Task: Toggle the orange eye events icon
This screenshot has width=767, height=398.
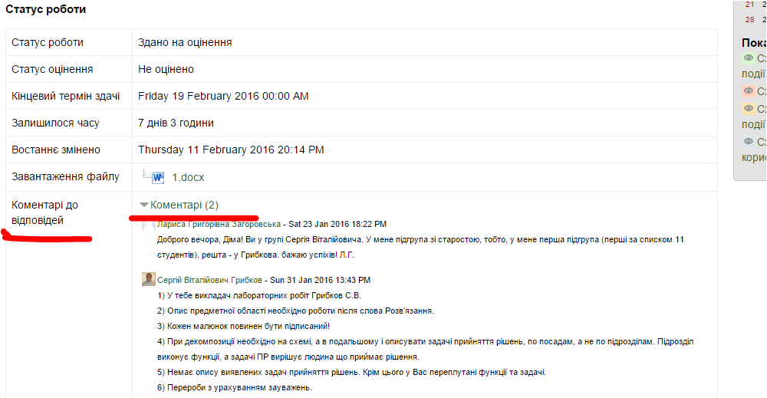Action: click(749, 109)
